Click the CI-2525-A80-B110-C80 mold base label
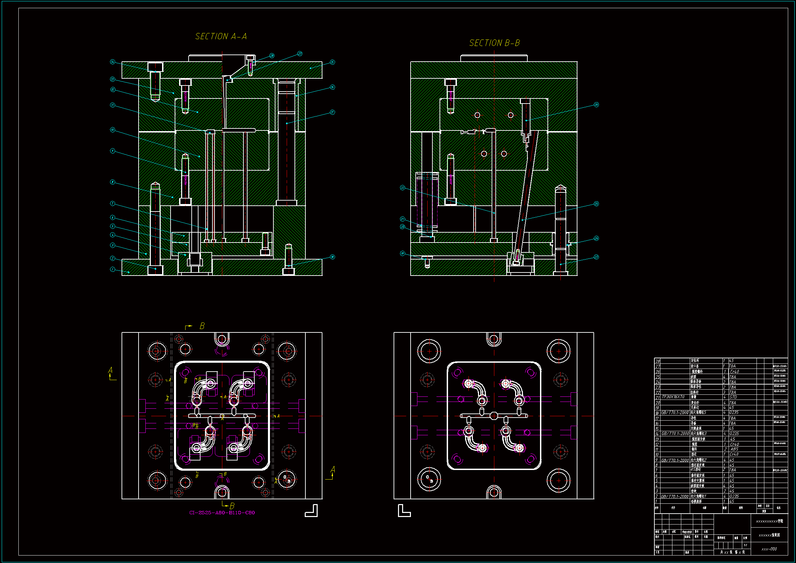 coord(222,513)
